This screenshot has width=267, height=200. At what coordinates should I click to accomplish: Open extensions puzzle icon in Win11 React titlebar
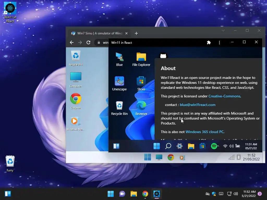pyautogui.click(x=209, y=42)
